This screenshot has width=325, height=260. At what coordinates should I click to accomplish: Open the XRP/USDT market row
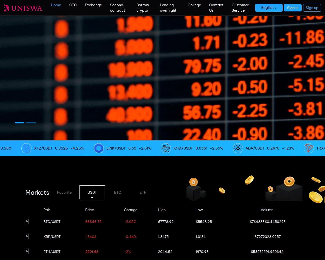pyautogui.click(x=162, y=237)
